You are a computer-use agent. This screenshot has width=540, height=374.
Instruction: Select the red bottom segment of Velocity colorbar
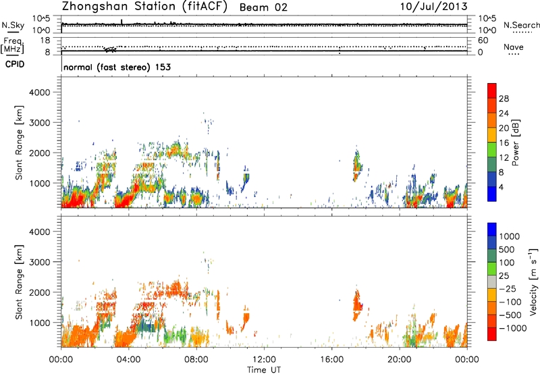[x=492, y=334]
